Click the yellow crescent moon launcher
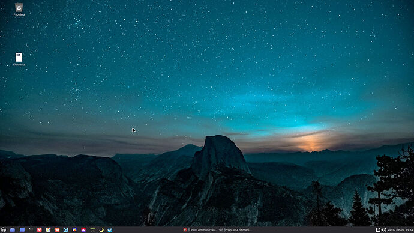The height and width of the screenshot is (233, 414). click(101, 230)
